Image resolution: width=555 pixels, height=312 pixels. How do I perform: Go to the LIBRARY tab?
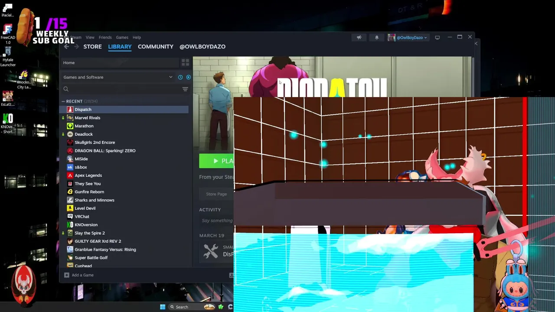coord(120,46)
